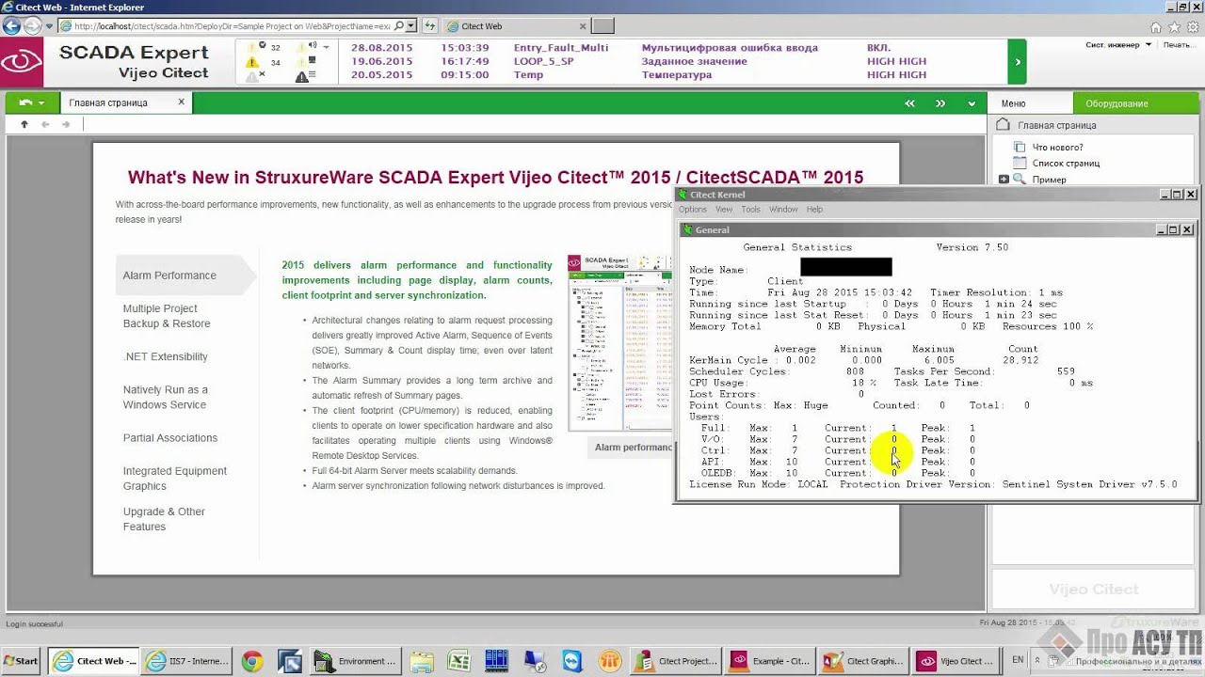Go back in Internet Explorer
Image resolution: width=1205 pixels, height=677 pixels.
coord(12,26)
